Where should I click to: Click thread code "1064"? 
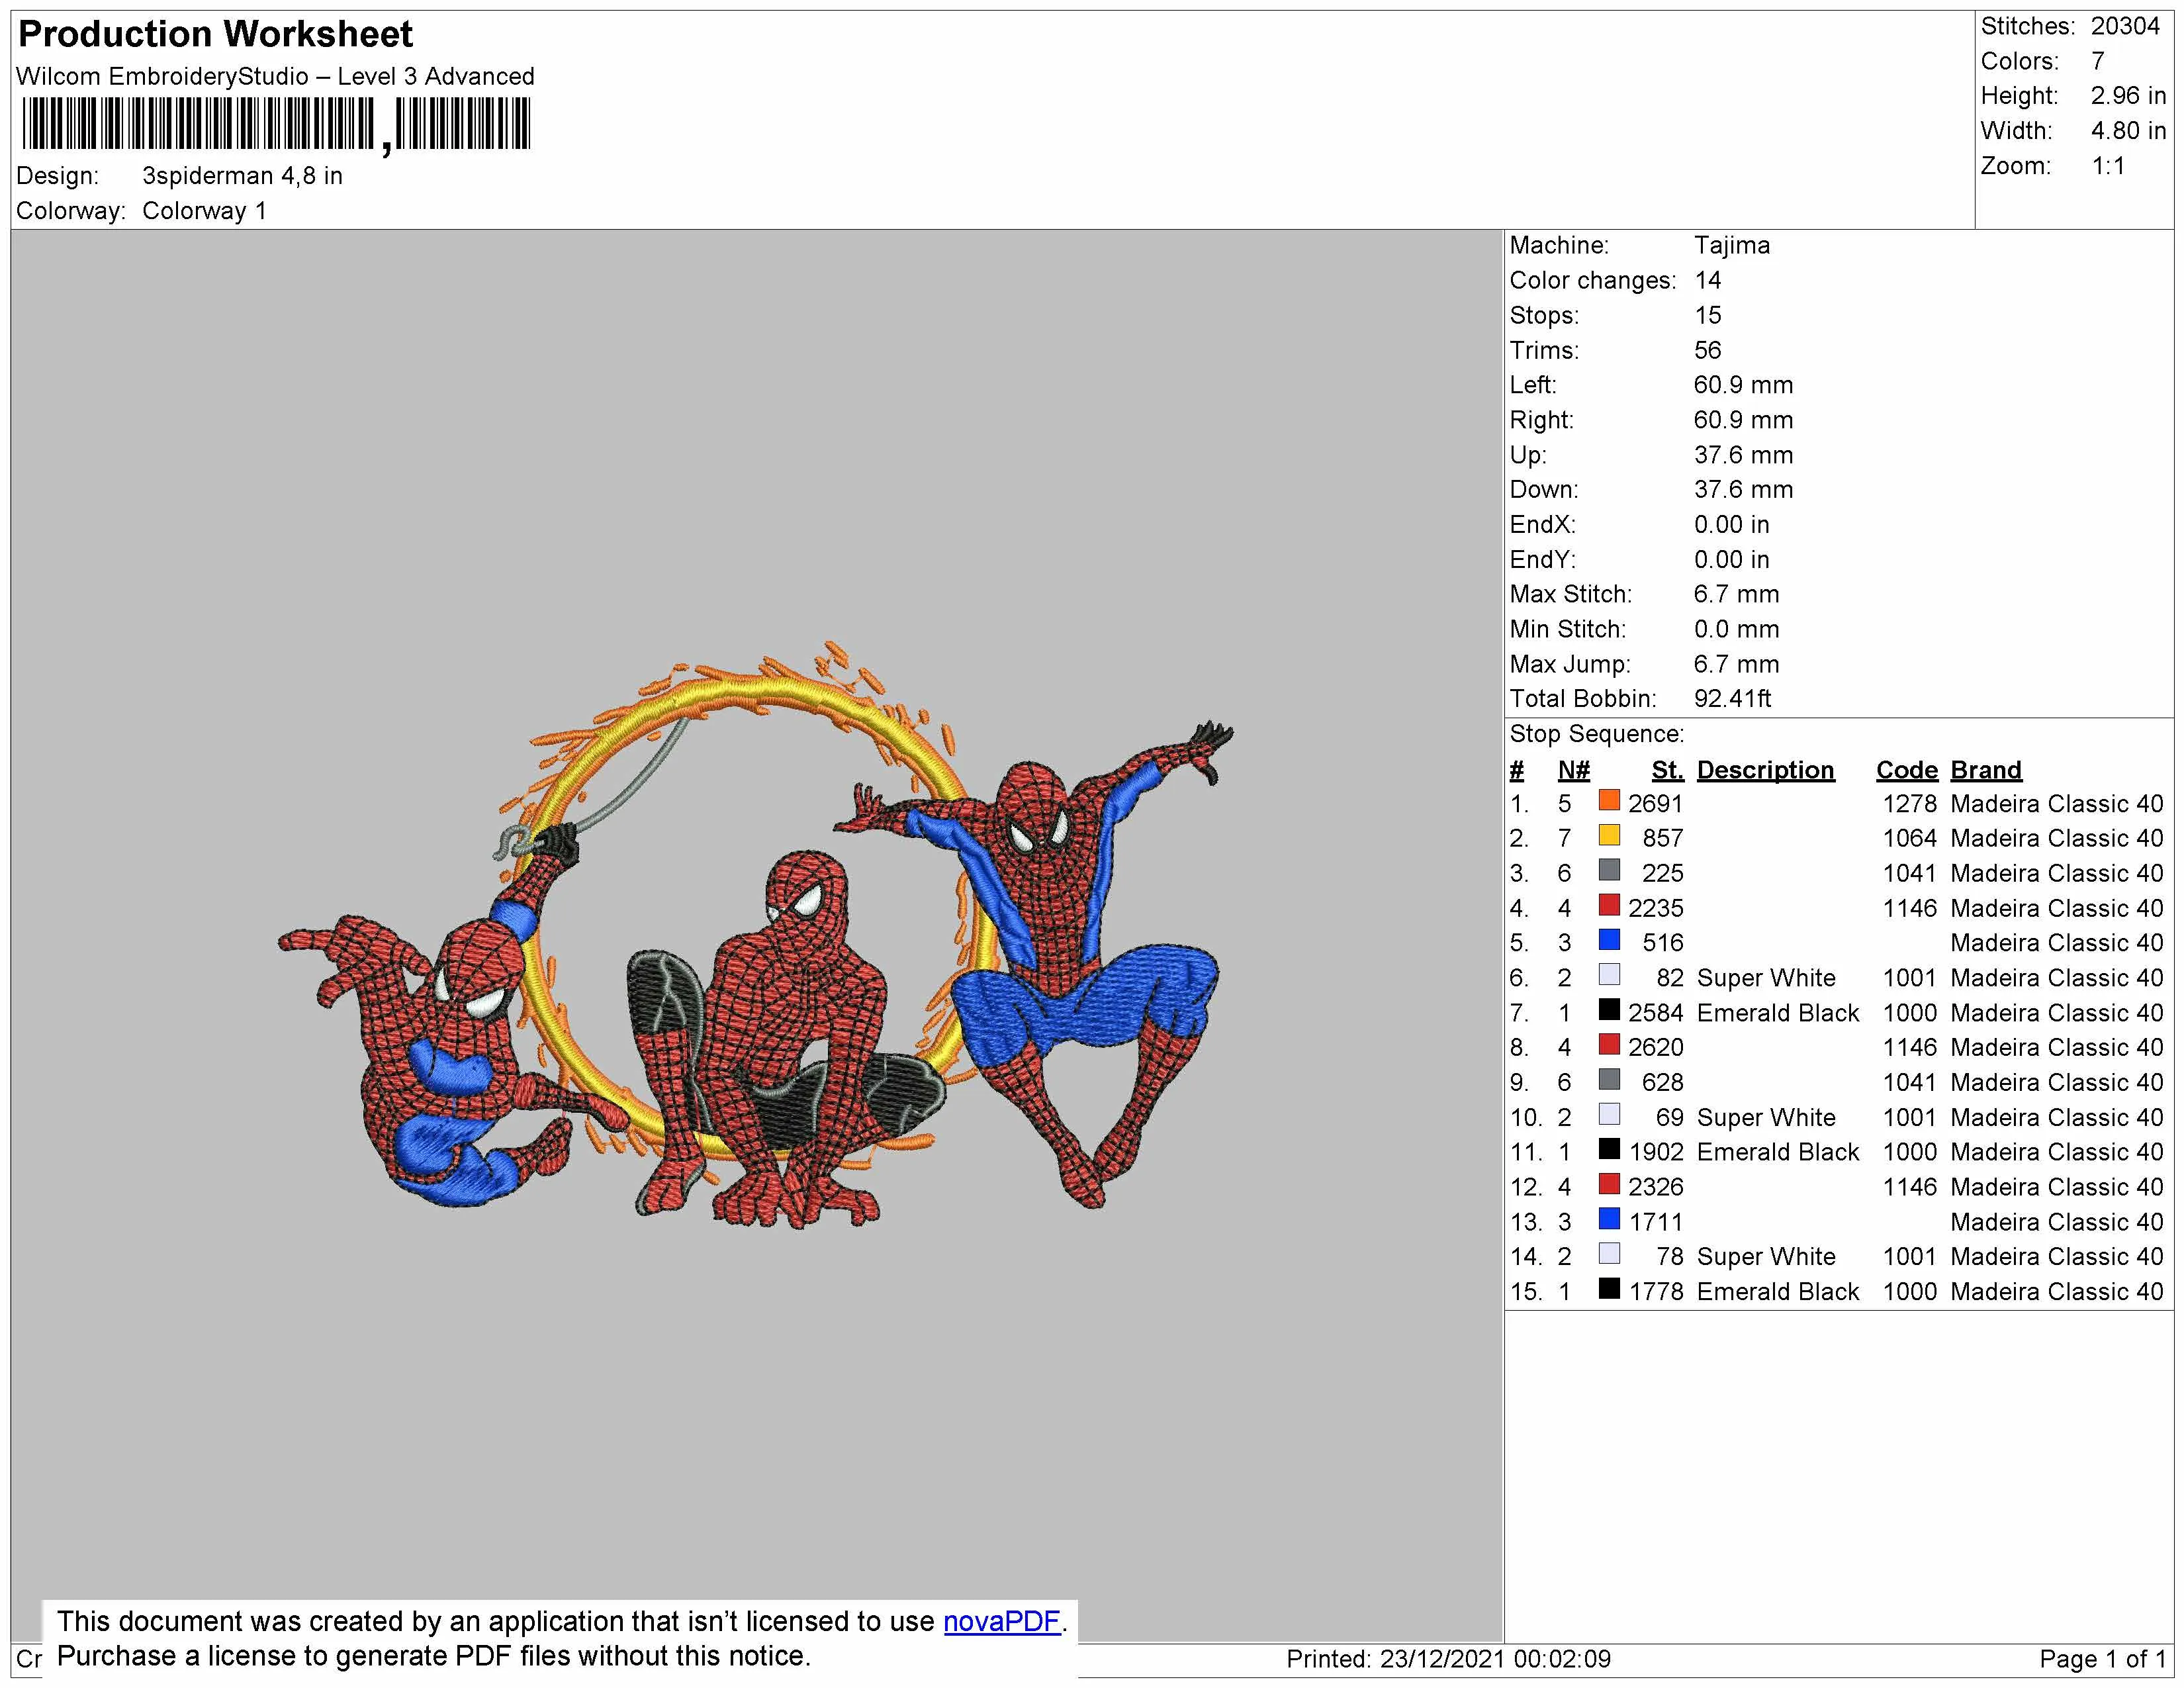point(1909,839)
